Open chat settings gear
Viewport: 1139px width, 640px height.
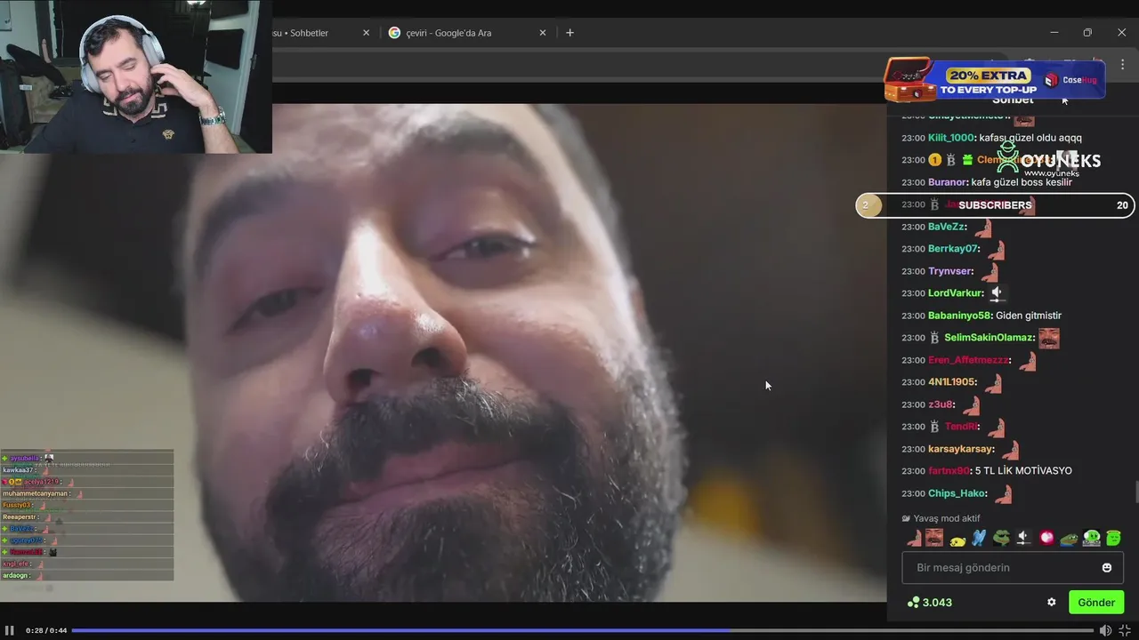(x=1052, y=602)
